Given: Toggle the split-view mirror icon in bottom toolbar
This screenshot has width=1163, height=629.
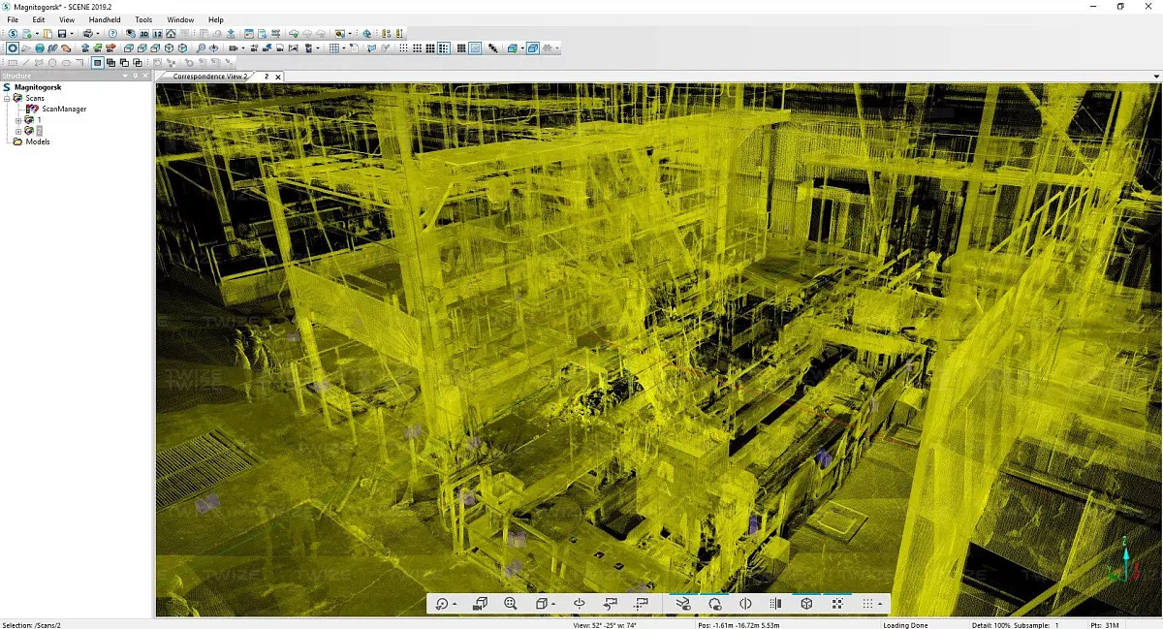Looking at the screenshot, I should click(745, 604).
